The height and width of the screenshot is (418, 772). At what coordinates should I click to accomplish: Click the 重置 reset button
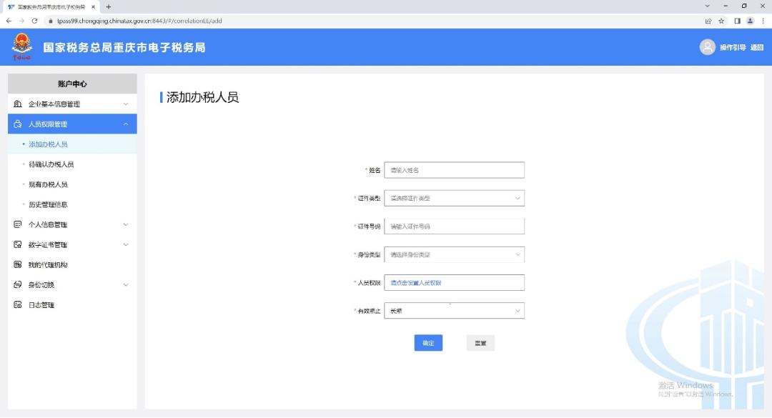tap(480, 343)
